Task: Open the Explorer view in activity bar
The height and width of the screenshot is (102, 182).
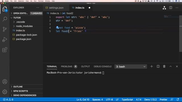Action: [5, 9]
